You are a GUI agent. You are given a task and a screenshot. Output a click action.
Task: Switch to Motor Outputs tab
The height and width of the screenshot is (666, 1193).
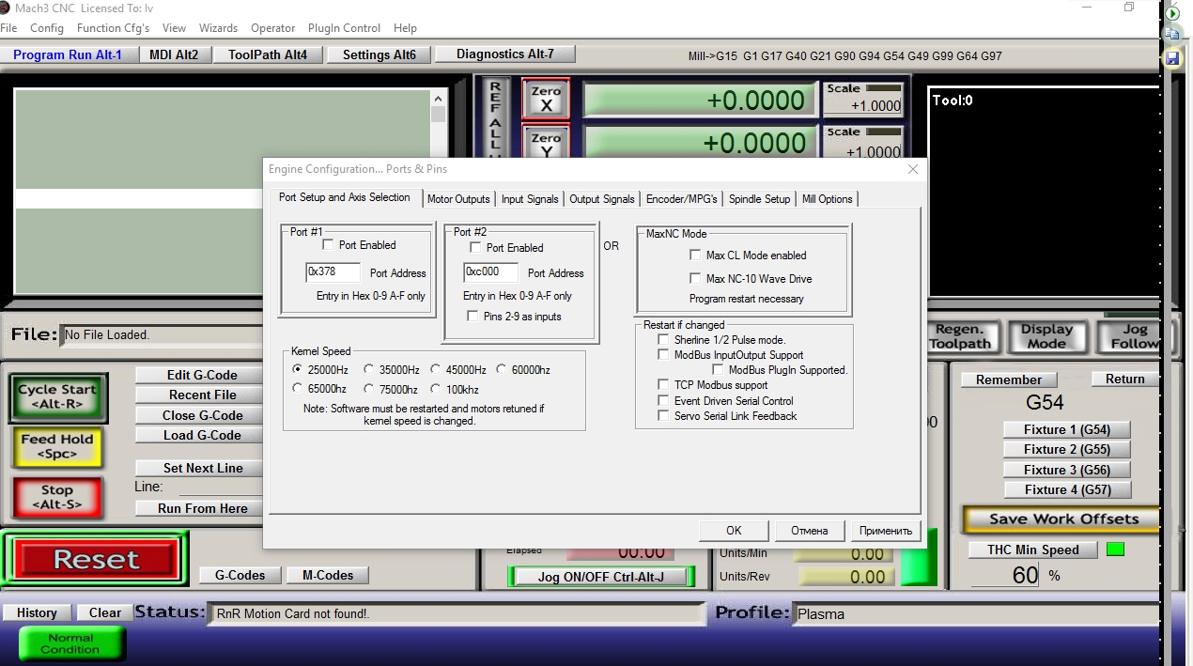[458, 198]
